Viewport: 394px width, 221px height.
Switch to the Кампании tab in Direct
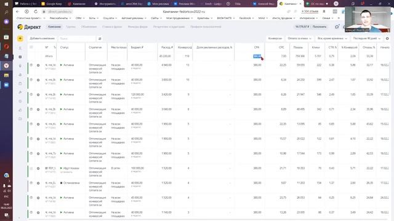click(x=54, y=26)
